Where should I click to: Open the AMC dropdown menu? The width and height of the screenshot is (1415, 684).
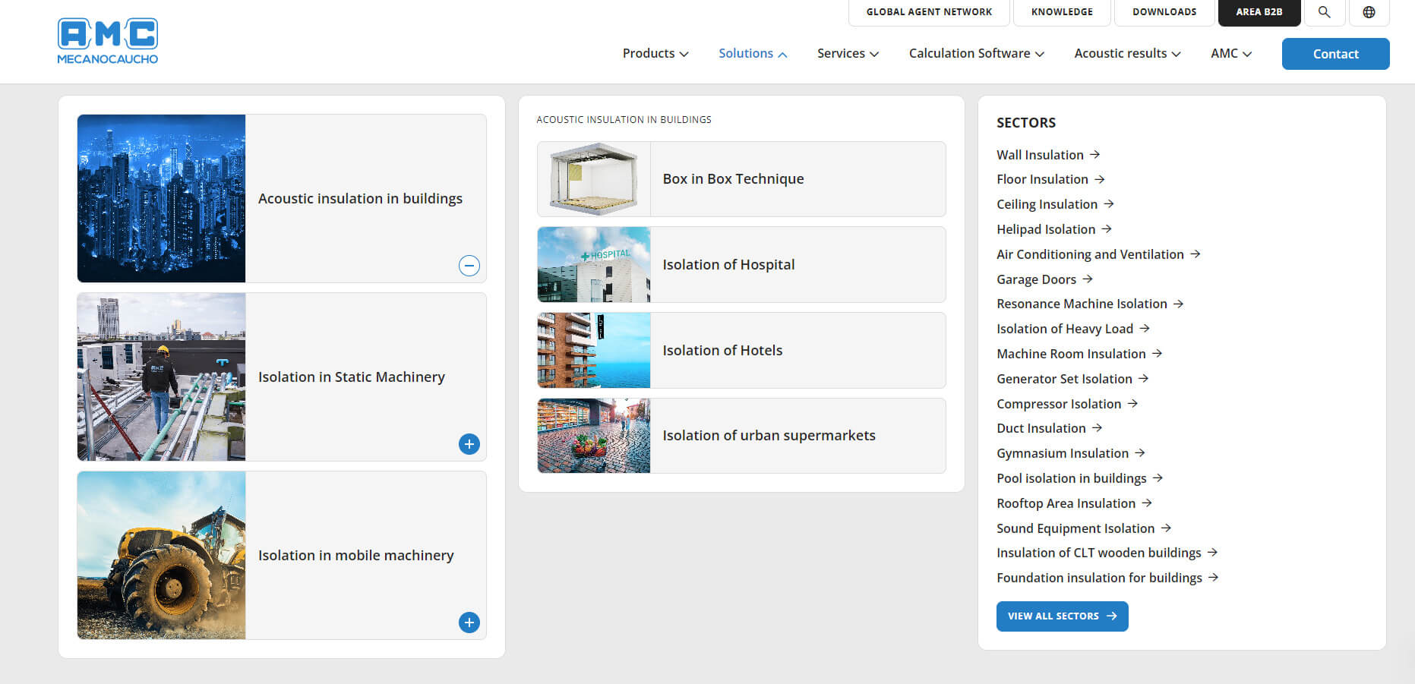tap(1231, 53)
